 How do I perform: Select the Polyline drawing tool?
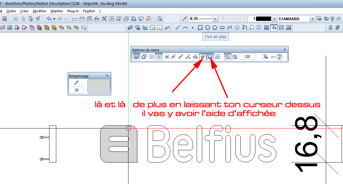pos(185,28)
